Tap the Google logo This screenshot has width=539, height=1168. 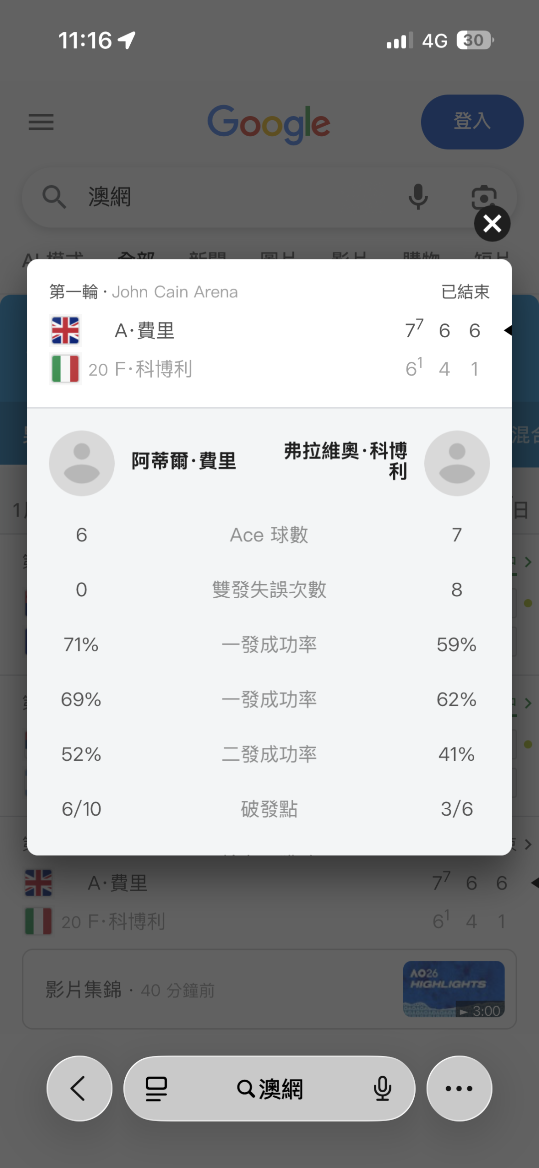tap(269, 123)
